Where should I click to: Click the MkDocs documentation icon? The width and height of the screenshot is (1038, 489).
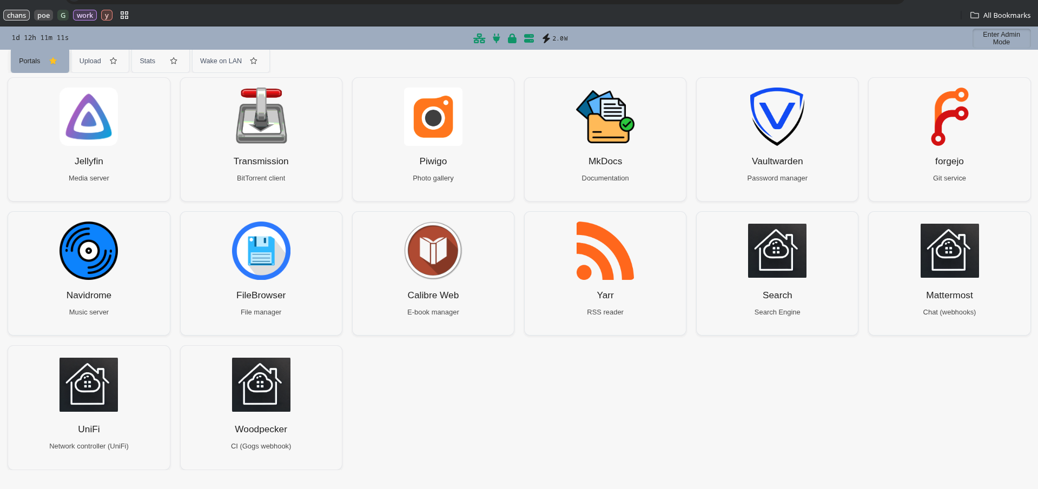(x=605, y=117)
